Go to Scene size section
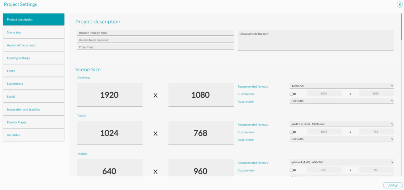The width and height of the screenshot is (404, 190). (x=34, y=32)
